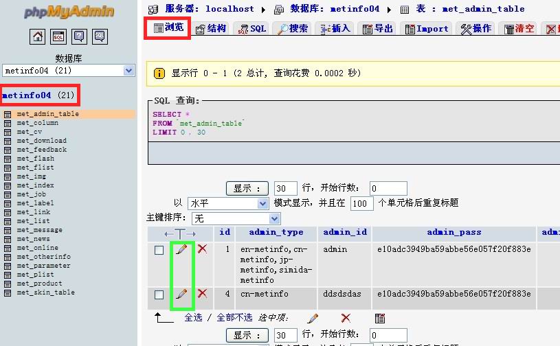Image resolution: width=560 pixels, height=346 pixels.
Task: Switch to the 清空 (Empty) tab
Action: [x=519, y=28]
